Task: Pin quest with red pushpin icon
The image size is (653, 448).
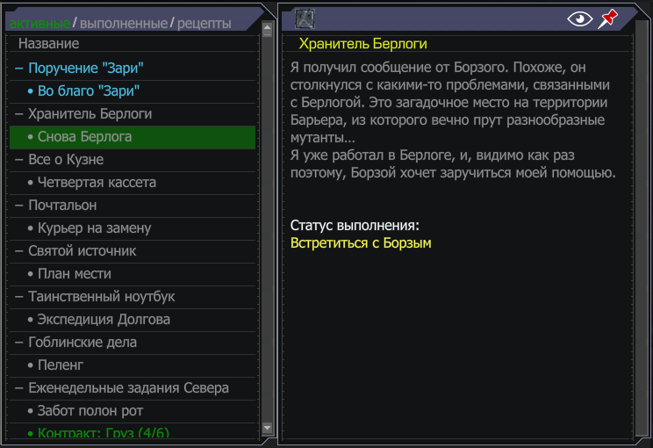Action: [607, 19]
